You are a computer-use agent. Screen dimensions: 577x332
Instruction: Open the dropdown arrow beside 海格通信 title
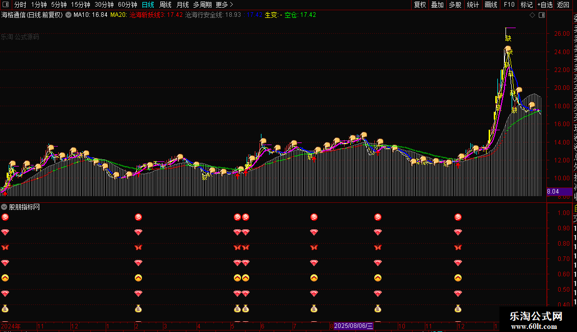pyautogui.click(x=68, y=15)
